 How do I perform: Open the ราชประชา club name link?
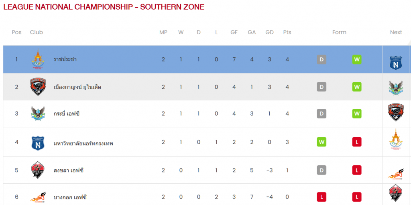click(x=65, y=59)
